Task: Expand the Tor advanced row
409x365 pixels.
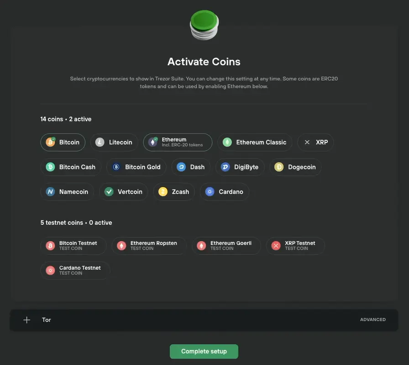Action: (x=204, y=320)
